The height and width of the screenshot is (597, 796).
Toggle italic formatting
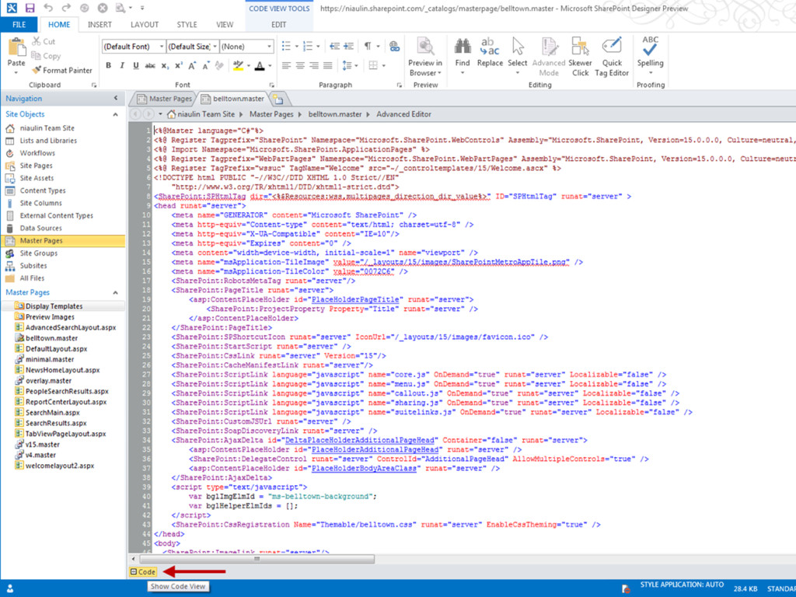click(x=122, y=65)
